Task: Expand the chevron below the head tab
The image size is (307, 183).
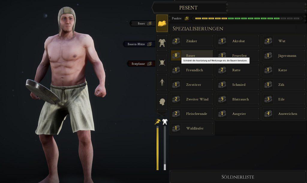Action: pyautogui.click(x=162, y=114)
